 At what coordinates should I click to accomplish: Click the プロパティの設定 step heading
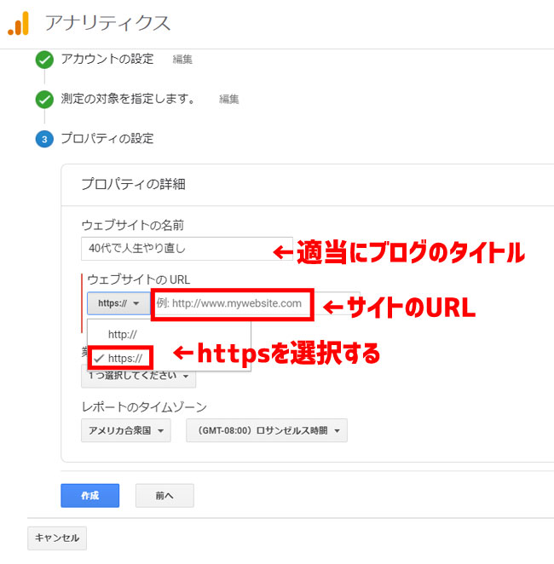tap(107, 138)
